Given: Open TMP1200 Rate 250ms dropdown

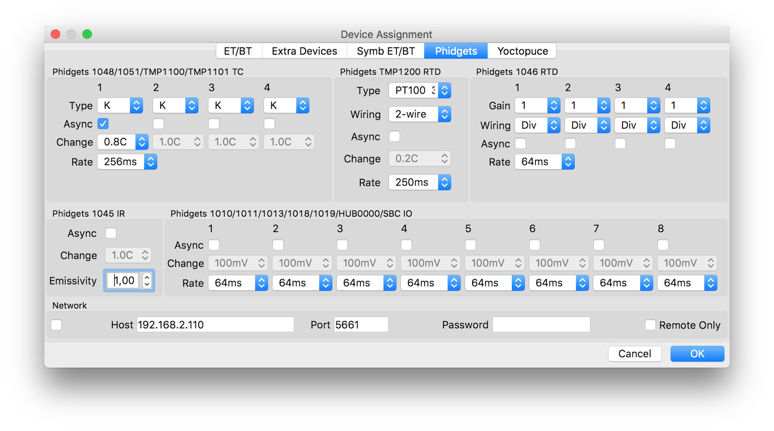Looking at the screenshot, I should [420, 182].
